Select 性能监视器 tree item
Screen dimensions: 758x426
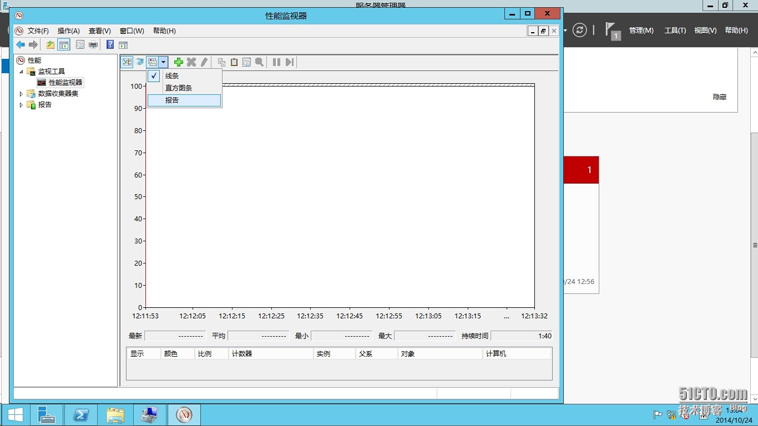point(65,82)
